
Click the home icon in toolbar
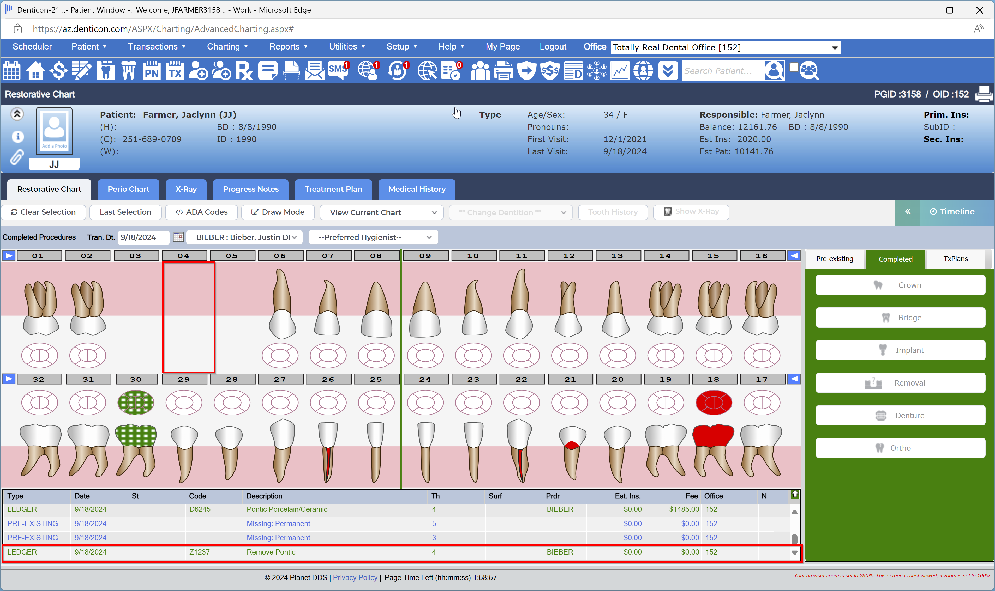(35, 71)
